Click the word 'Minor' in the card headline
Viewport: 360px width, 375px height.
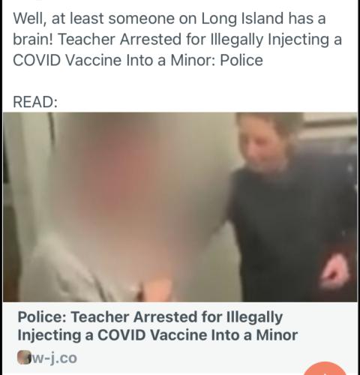(x=277, y=335)
